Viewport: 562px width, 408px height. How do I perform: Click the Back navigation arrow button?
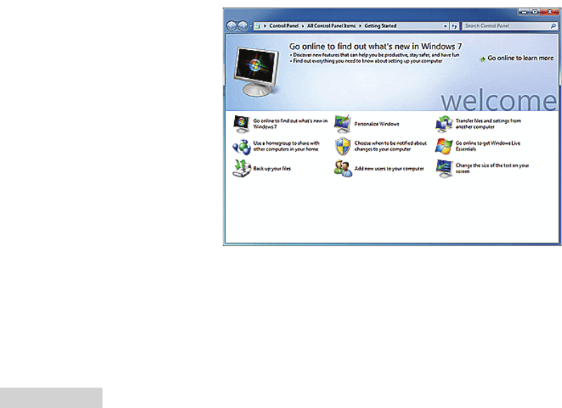(231, 26)
